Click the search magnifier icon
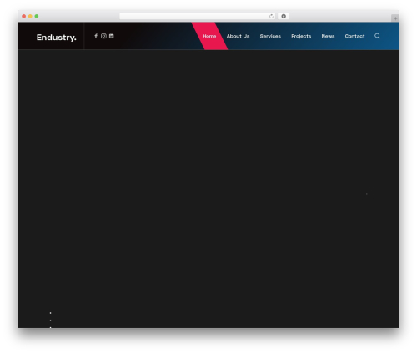Screen dimensions: 417x353 (377, 36)
